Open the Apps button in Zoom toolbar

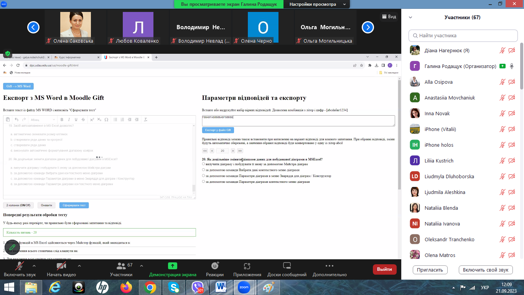coord(247,270)
